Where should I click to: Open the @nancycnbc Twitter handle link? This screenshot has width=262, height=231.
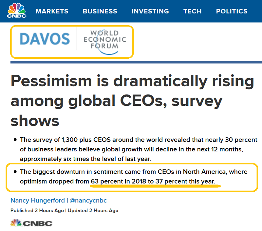pos(89,200)
